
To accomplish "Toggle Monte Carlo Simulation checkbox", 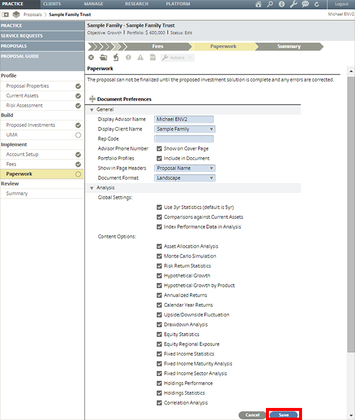I will pos(159,256).
